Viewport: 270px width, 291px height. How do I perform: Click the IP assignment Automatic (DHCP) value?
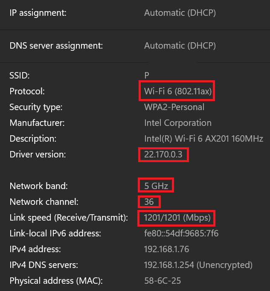point(180,13)
